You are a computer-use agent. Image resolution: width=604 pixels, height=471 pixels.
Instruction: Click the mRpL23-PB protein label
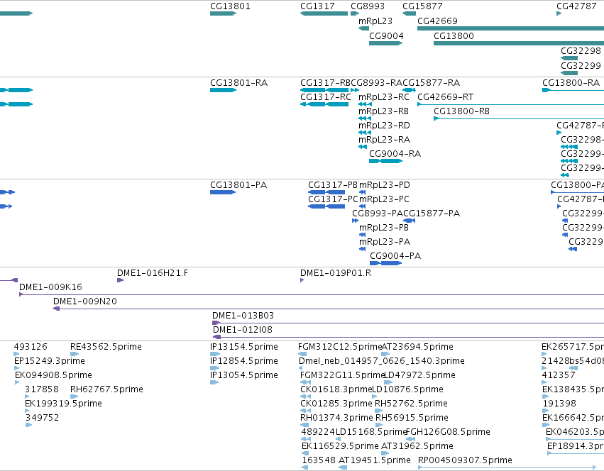point(384,228)
